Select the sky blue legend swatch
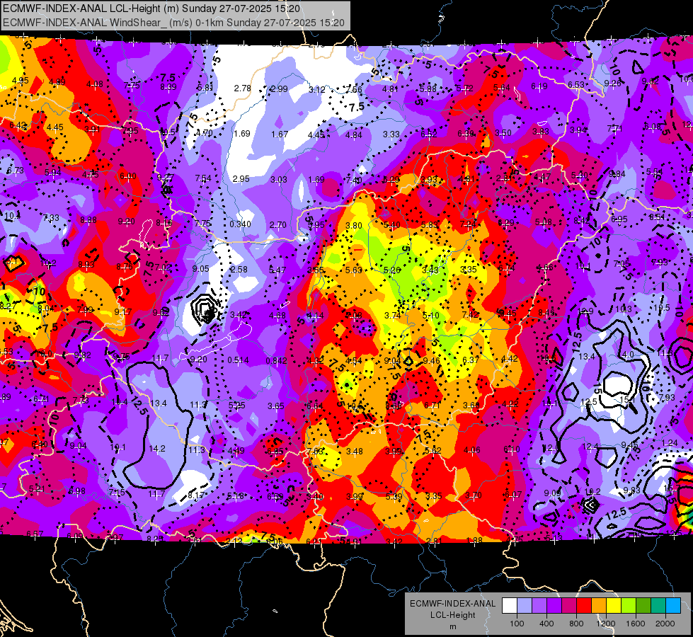The image size is (693, 637). coord(673,606)
